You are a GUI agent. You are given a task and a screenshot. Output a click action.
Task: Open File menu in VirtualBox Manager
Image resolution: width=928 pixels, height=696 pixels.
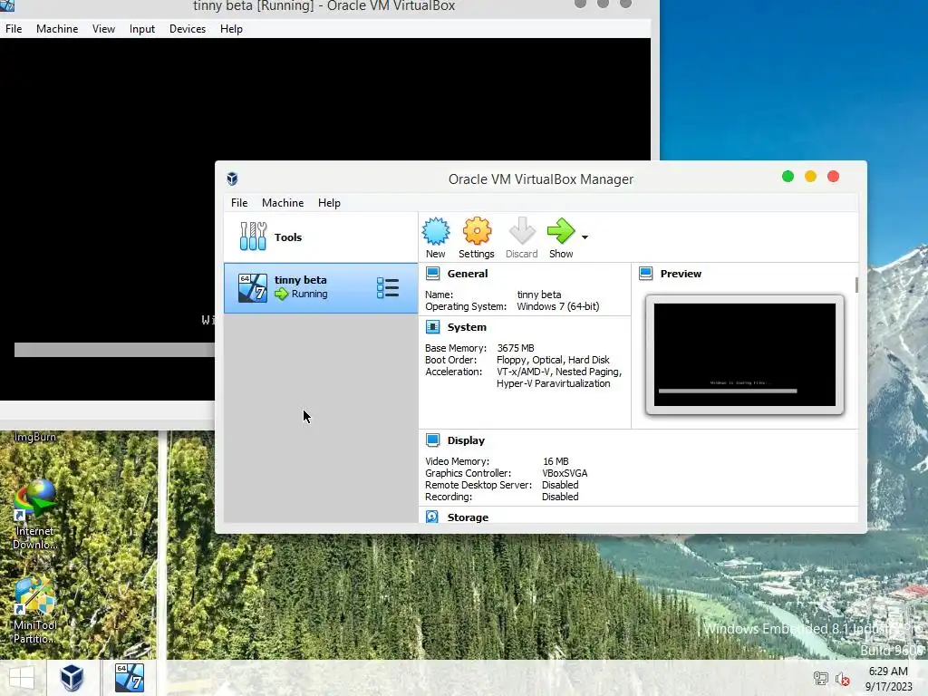point(239,203)
